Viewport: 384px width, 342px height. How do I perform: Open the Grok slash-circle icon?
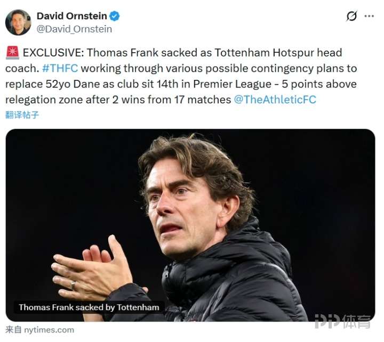(351, 16)
